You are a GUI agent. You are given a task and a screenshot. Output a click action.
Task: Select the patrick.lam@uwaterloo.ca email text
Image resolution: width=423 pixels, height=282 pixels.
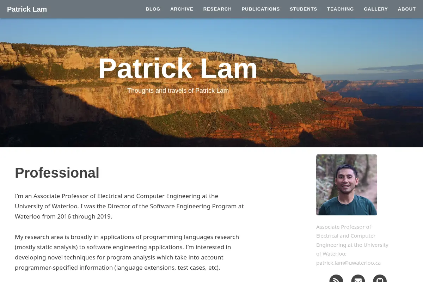click(x=348, y=263)
